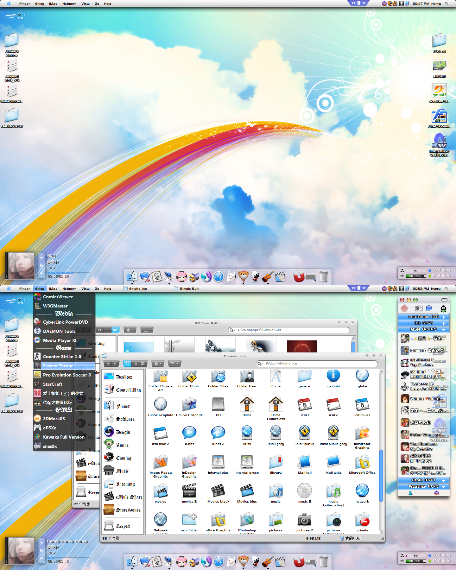Choose Pro Evolution Soccer 6 menu entry
The image size is (456, 570).
pyautogui.click(x=64, y=375)
